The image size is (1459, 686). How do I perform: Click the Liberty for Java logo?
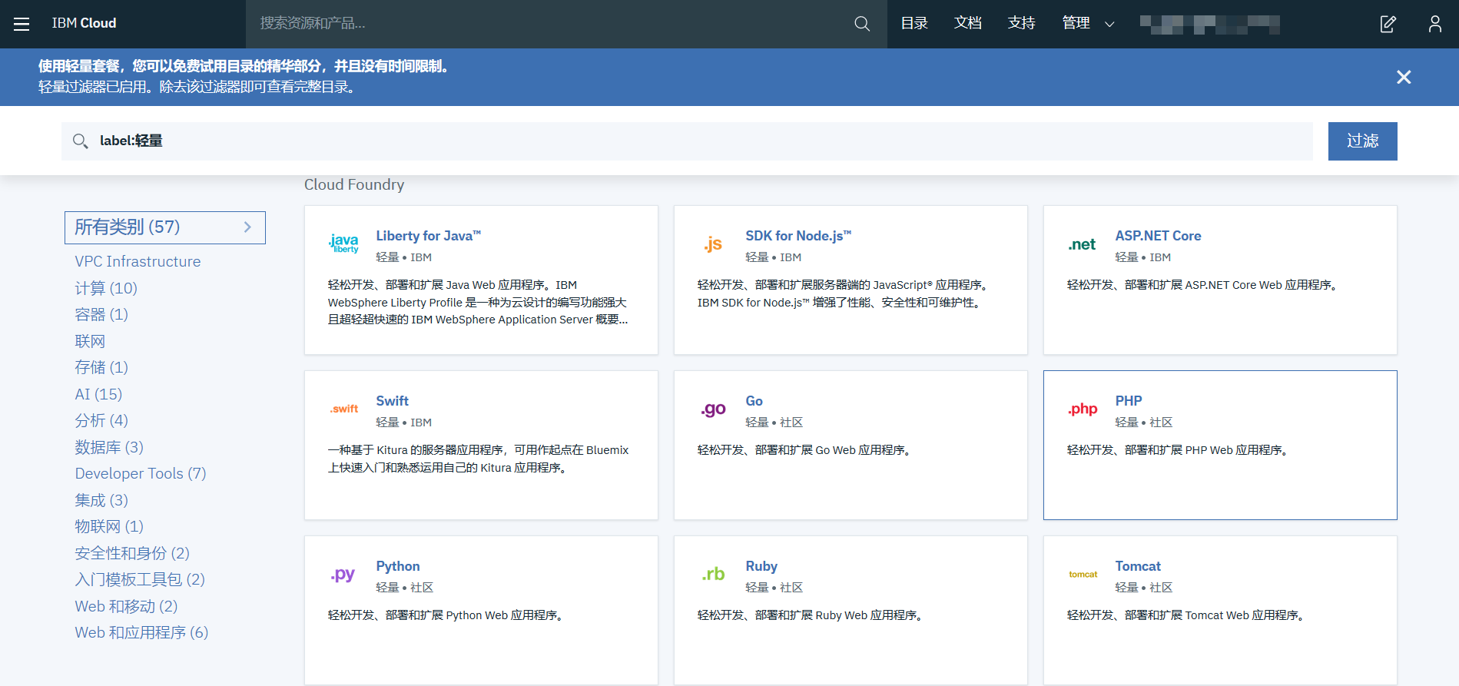(344, 244)
